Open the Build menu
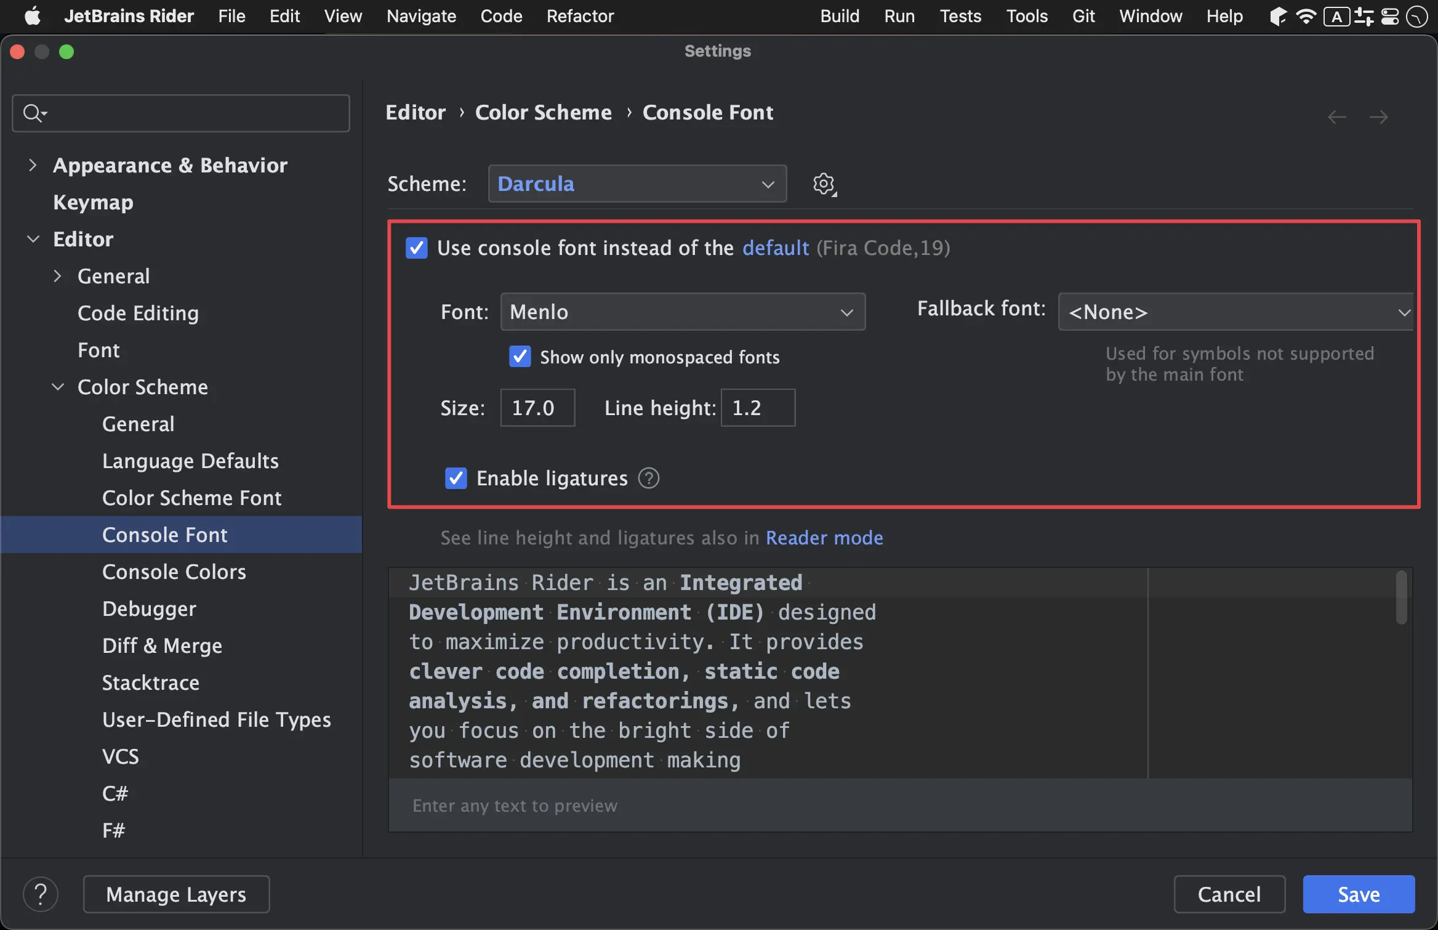This screenshot has width=1438, height=930. [840, 16]
